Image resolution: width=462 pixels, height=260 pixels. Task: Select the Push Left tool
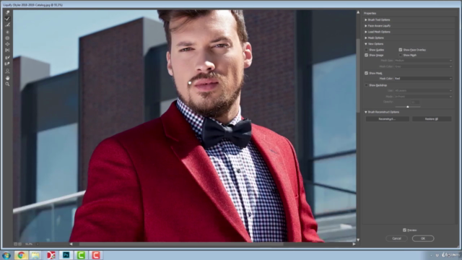7,51
